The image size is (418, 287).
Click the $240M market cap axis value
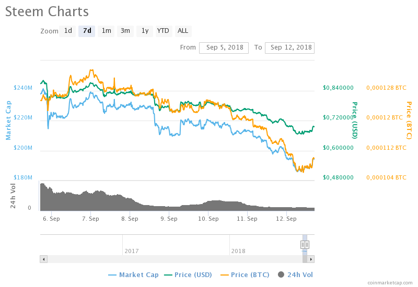pyautogui.click(x=23, y=88)
